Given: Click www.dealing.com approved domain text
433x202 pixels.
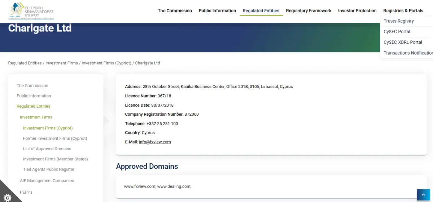Looking at the screenshot, I should coord(174,186).
